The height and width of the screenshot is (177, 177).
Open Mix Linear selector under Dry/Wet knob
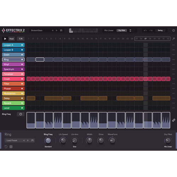click(x=168, y=147)
